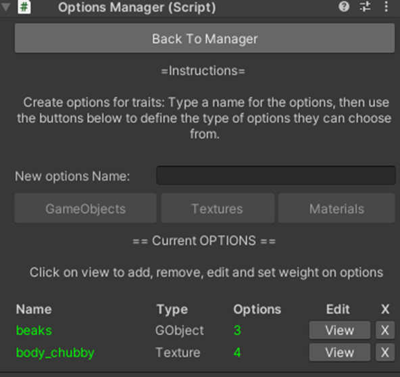The image size is (400, 377).
Task: Select the body_chubby name entry
Action: (55, 353)
